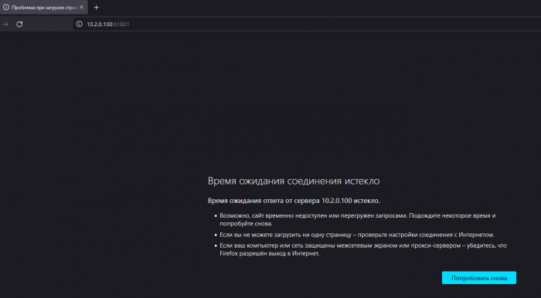Select the Проблема при загрузке страницы tab
The image size is (541, 298).
click(44, 7)
